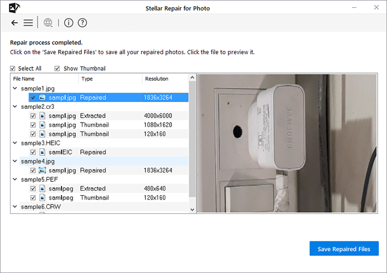The height and width of the screenshot is (273, 387).
Task: Sort by the Type column header
Action: click(x=111, y=78)
